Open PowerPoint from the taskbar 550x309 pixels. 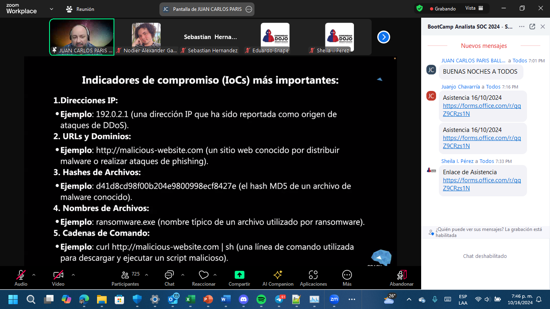(x=208, y=299)
